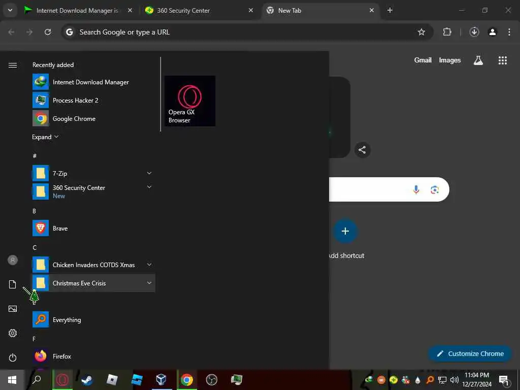Open Chrome Downloads icon
Viewport: 520px width, 390px height.
pos(474,32)
